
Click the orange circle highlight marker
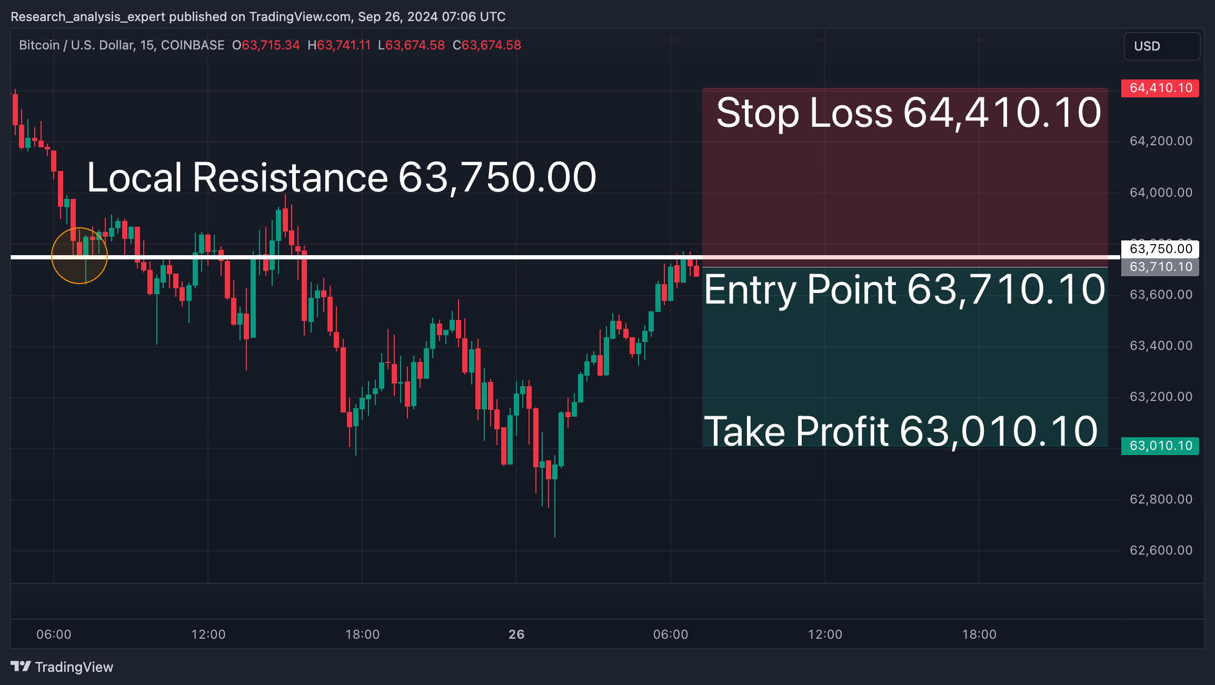click(x=79, y=256)
